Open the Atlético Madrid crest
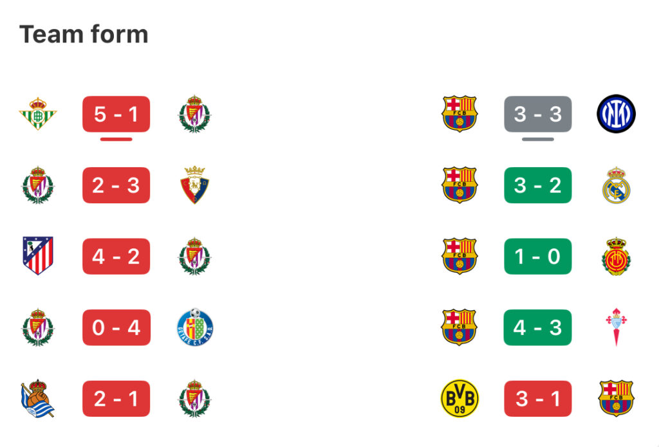 (x=38, y=256)
